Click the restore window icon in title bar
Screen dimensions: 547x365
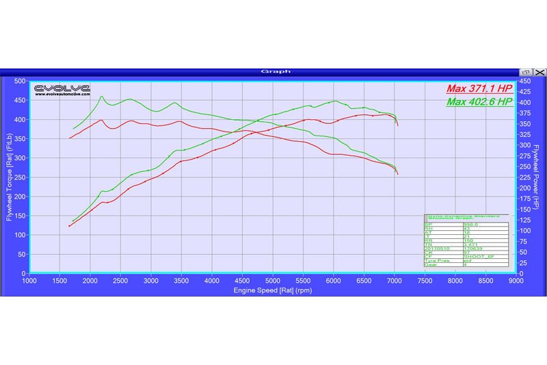point(526,71)
